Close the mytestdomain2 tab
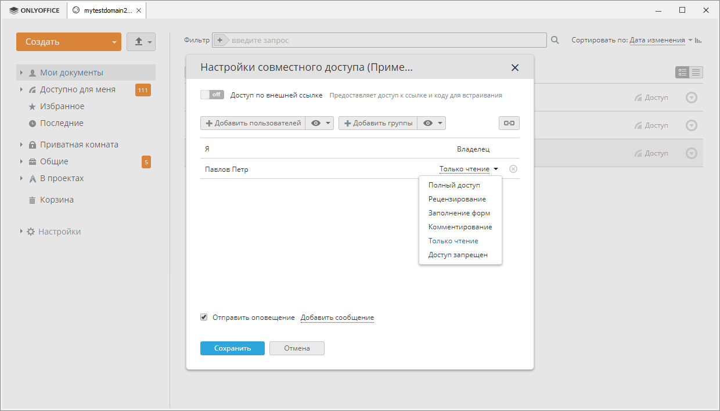The height and width of the screenshot is (411, 720). pos(139,10)
